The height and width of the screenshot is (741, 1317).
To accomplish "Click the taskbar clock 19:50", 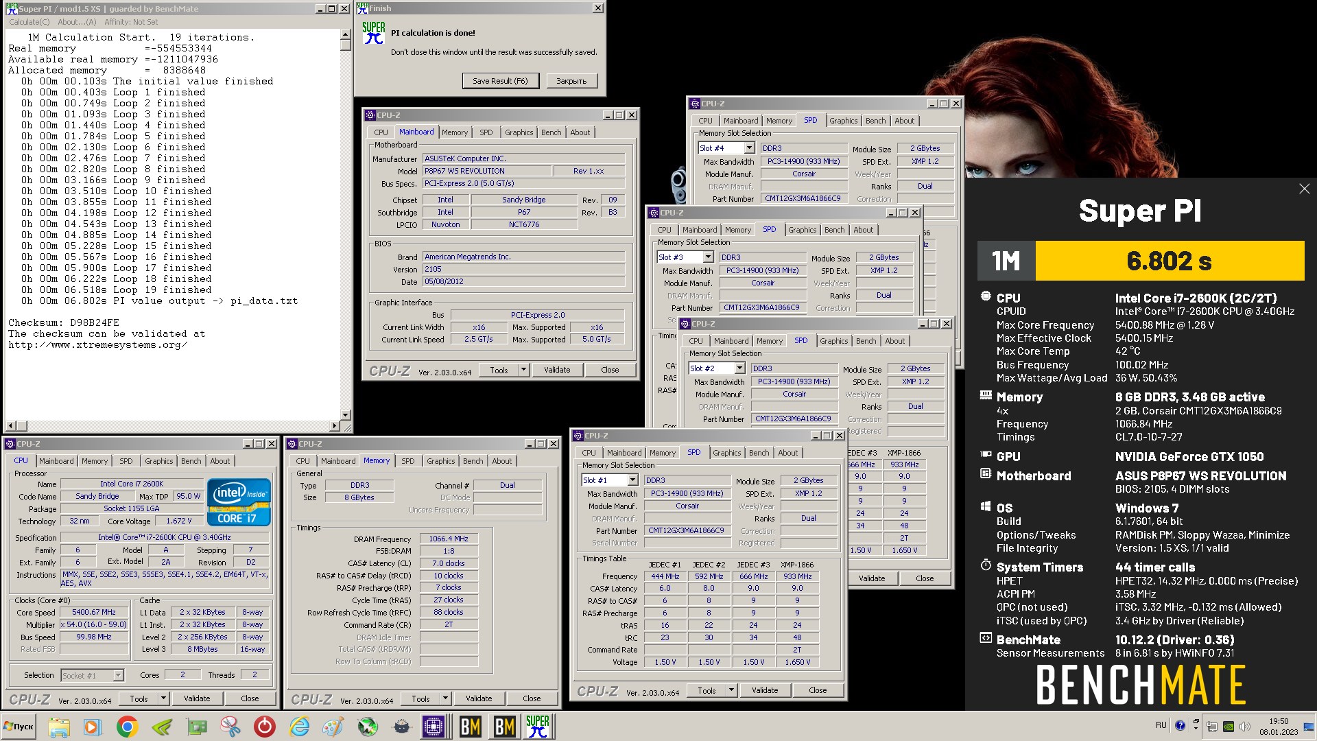I will pyautogui.click(x=1279, y=721).
